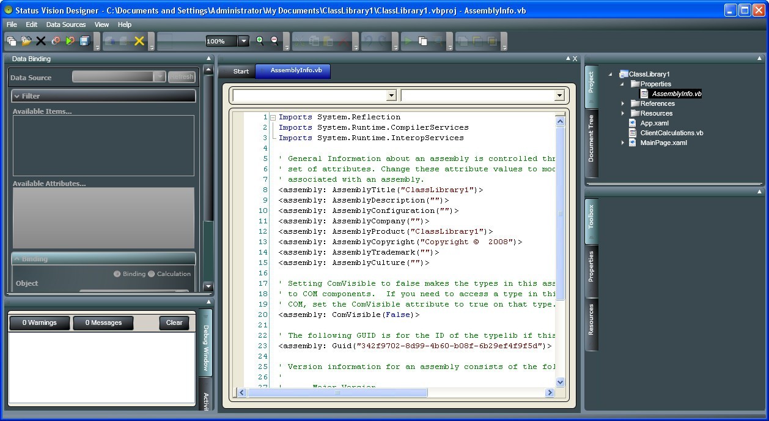Click the yellow X icon in the toolbar

[139, 41]
